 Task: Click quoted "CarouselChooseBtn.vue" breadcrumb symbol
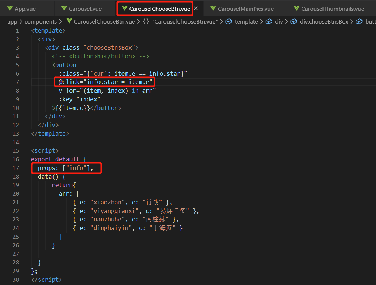pos(185,22)
